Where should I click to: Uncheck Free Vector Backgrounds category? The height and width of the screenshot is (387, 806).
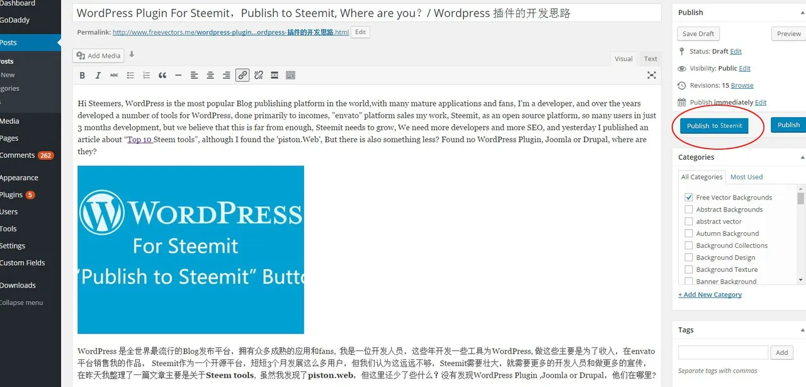pos(689,197)
